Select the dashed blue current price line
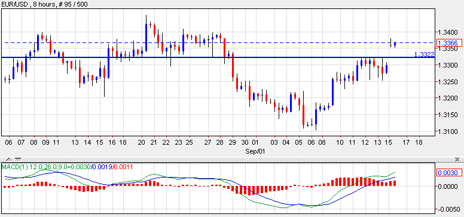464x217 pixels. pyautogui.click(x=218, y=43)
